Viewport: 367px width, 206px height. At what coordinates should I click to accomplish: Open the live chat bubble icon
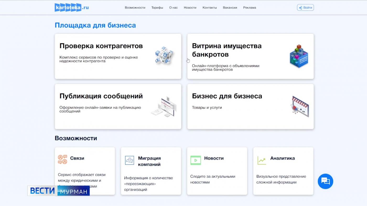pos(325,181)
